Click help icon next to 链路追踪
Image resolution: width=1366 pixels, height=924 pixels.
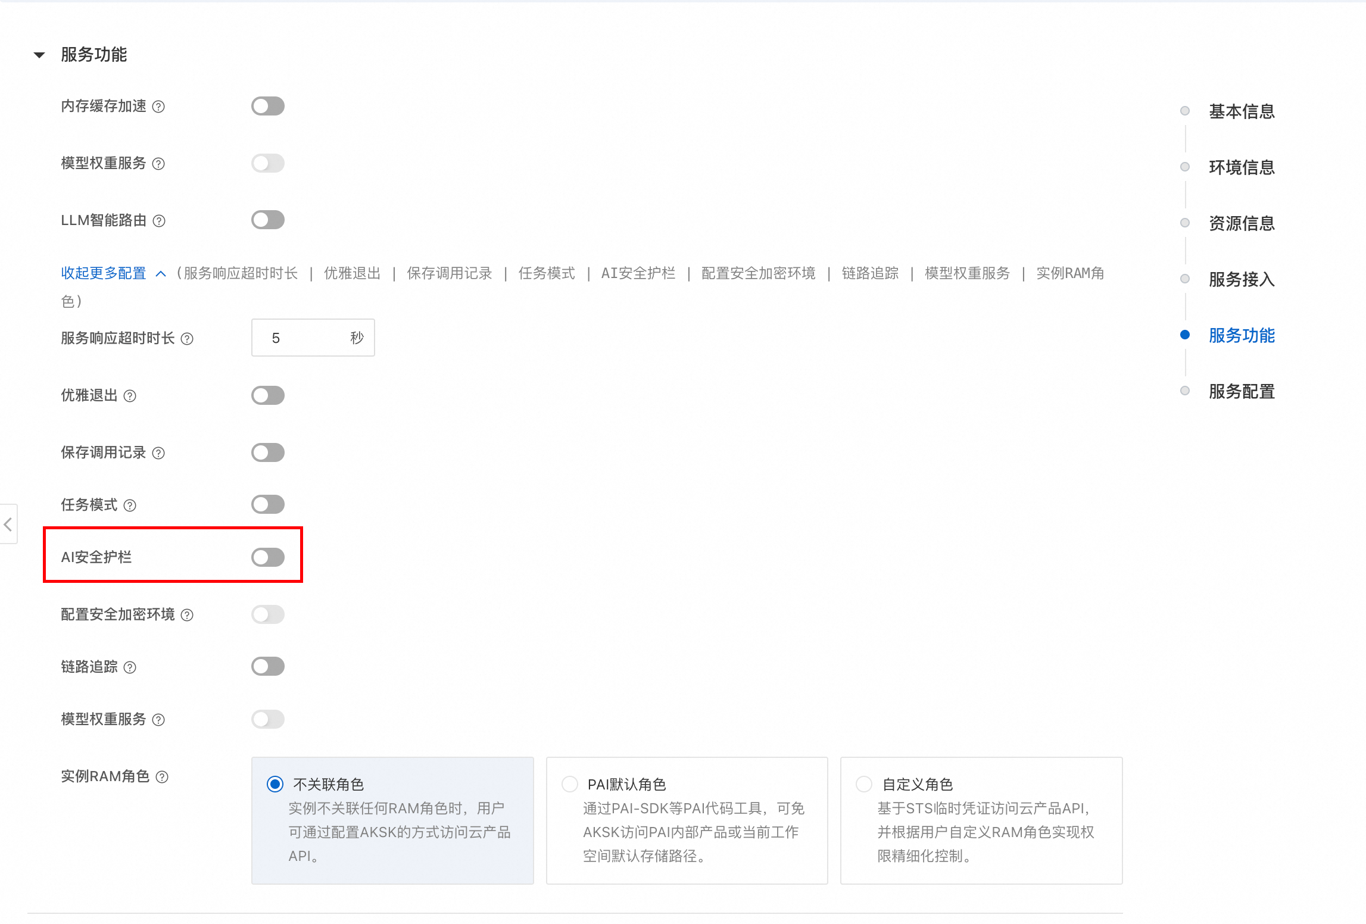(130, 667)
